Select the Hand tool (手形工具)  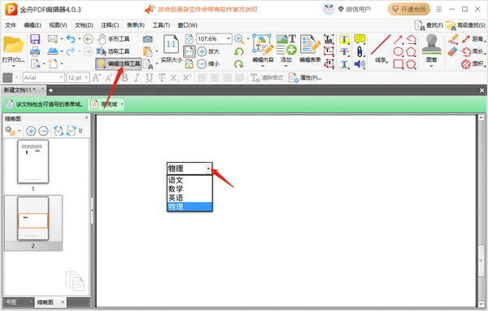click(x=113, y=39)
